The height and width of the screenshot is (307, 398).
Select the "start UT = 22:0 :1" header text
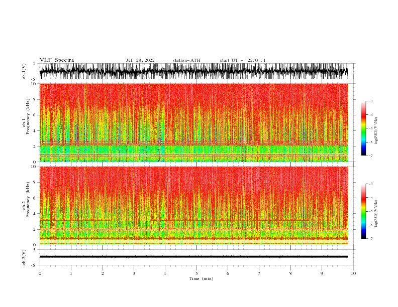(243, 60)
